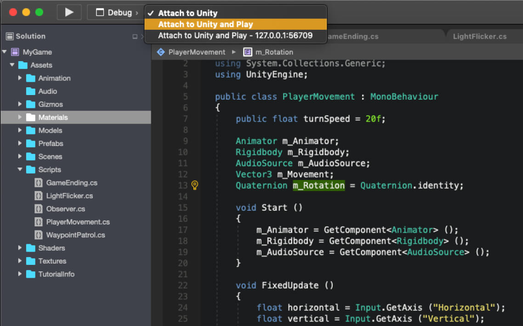Switch to the LightFlicker.cs tab
The width and height of the screenshot is (523, 326).
point(479,36)
